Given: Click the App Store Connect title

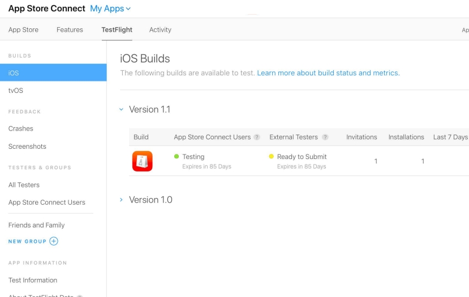Looking at the screenshot, I should (x=46, y=8).
